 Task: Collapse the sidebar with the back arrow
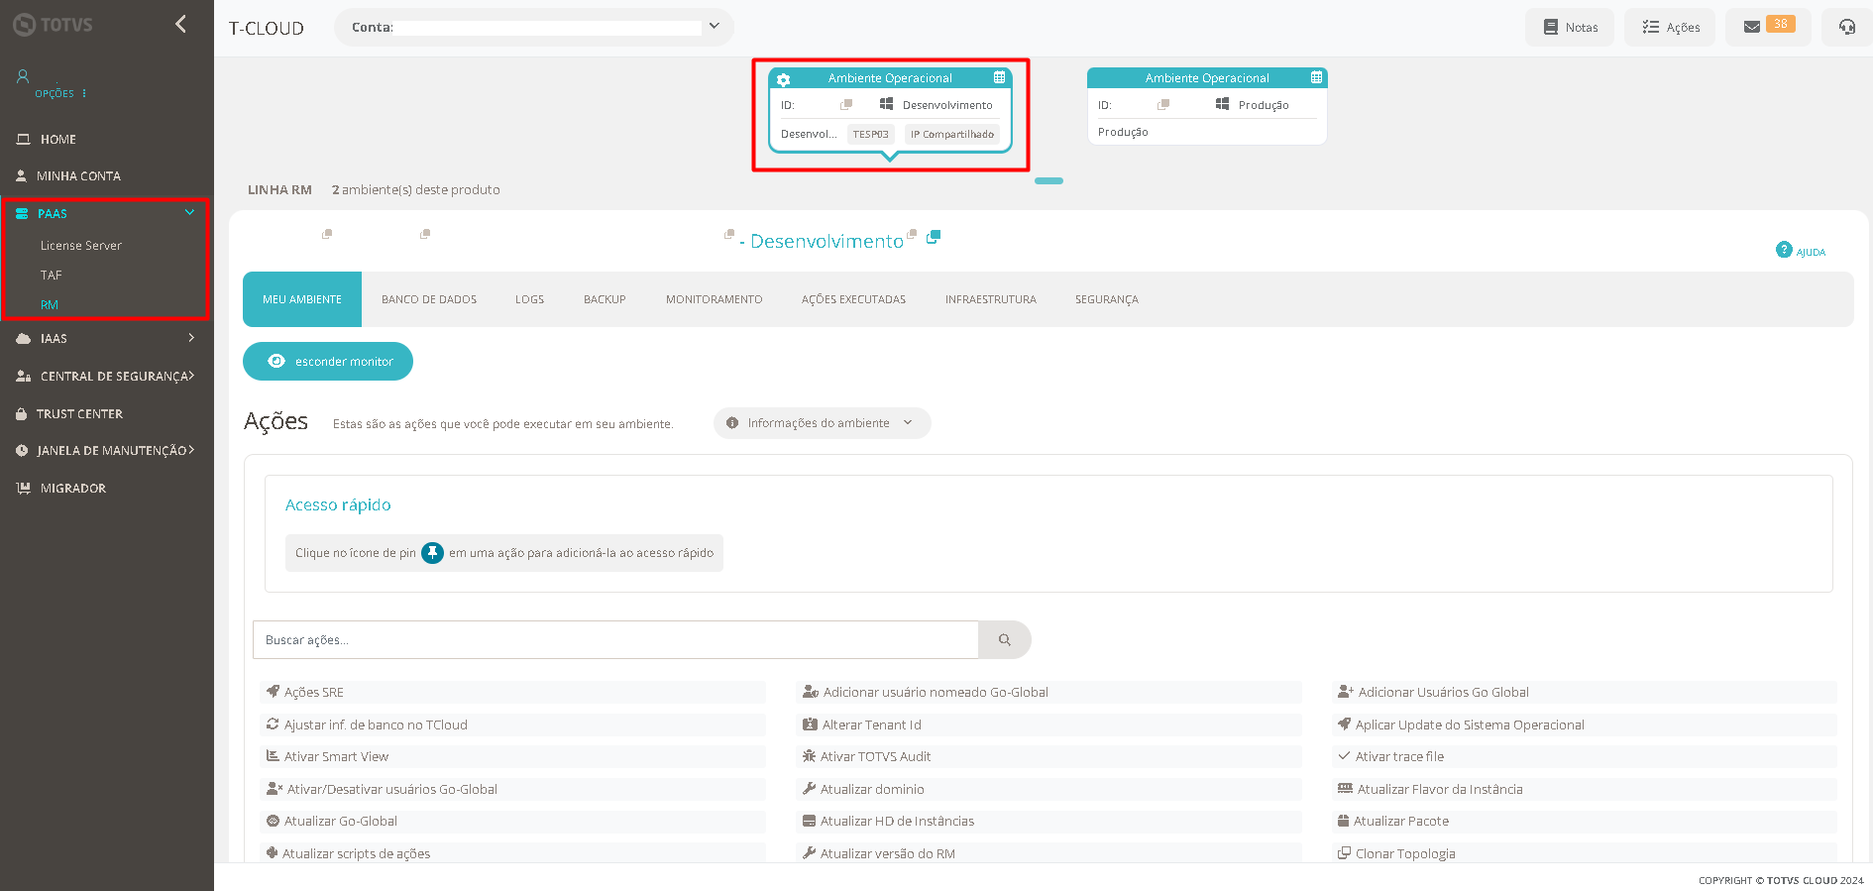pos(180,24)
